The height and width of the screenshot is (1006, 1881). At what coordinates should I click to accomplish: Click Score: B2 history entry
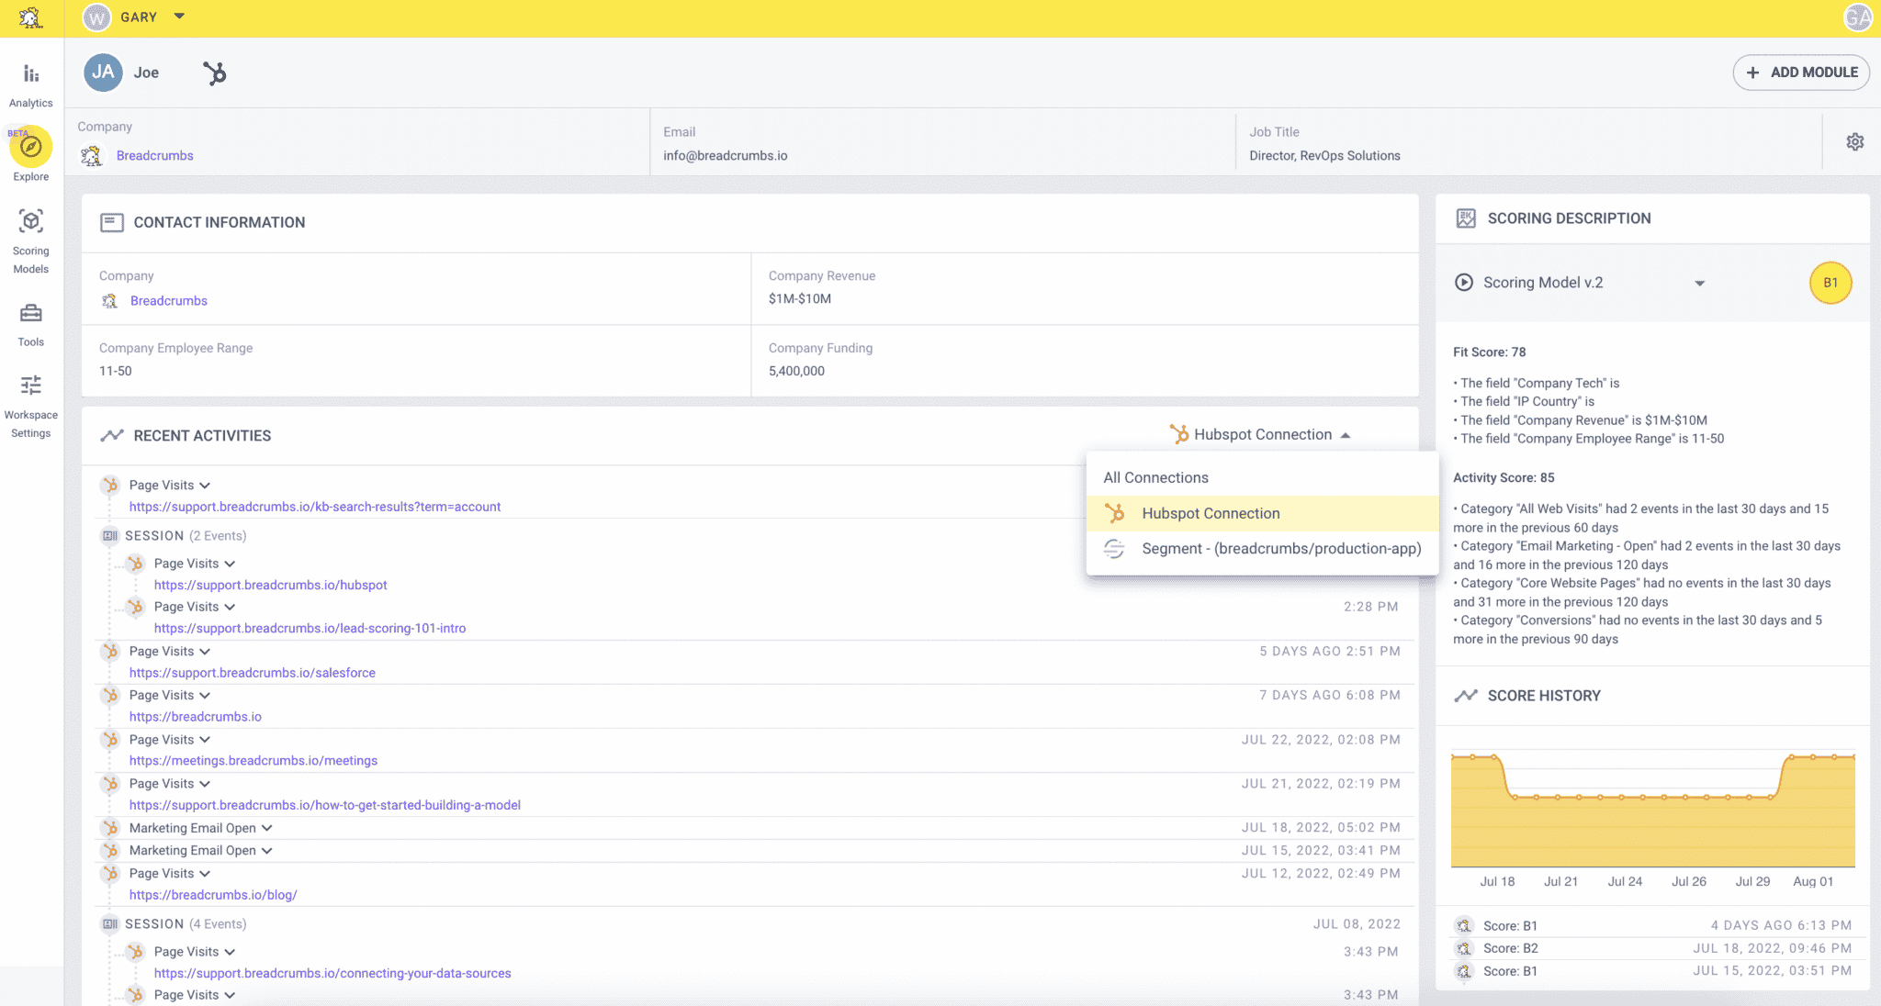[x=1653, y=948]
